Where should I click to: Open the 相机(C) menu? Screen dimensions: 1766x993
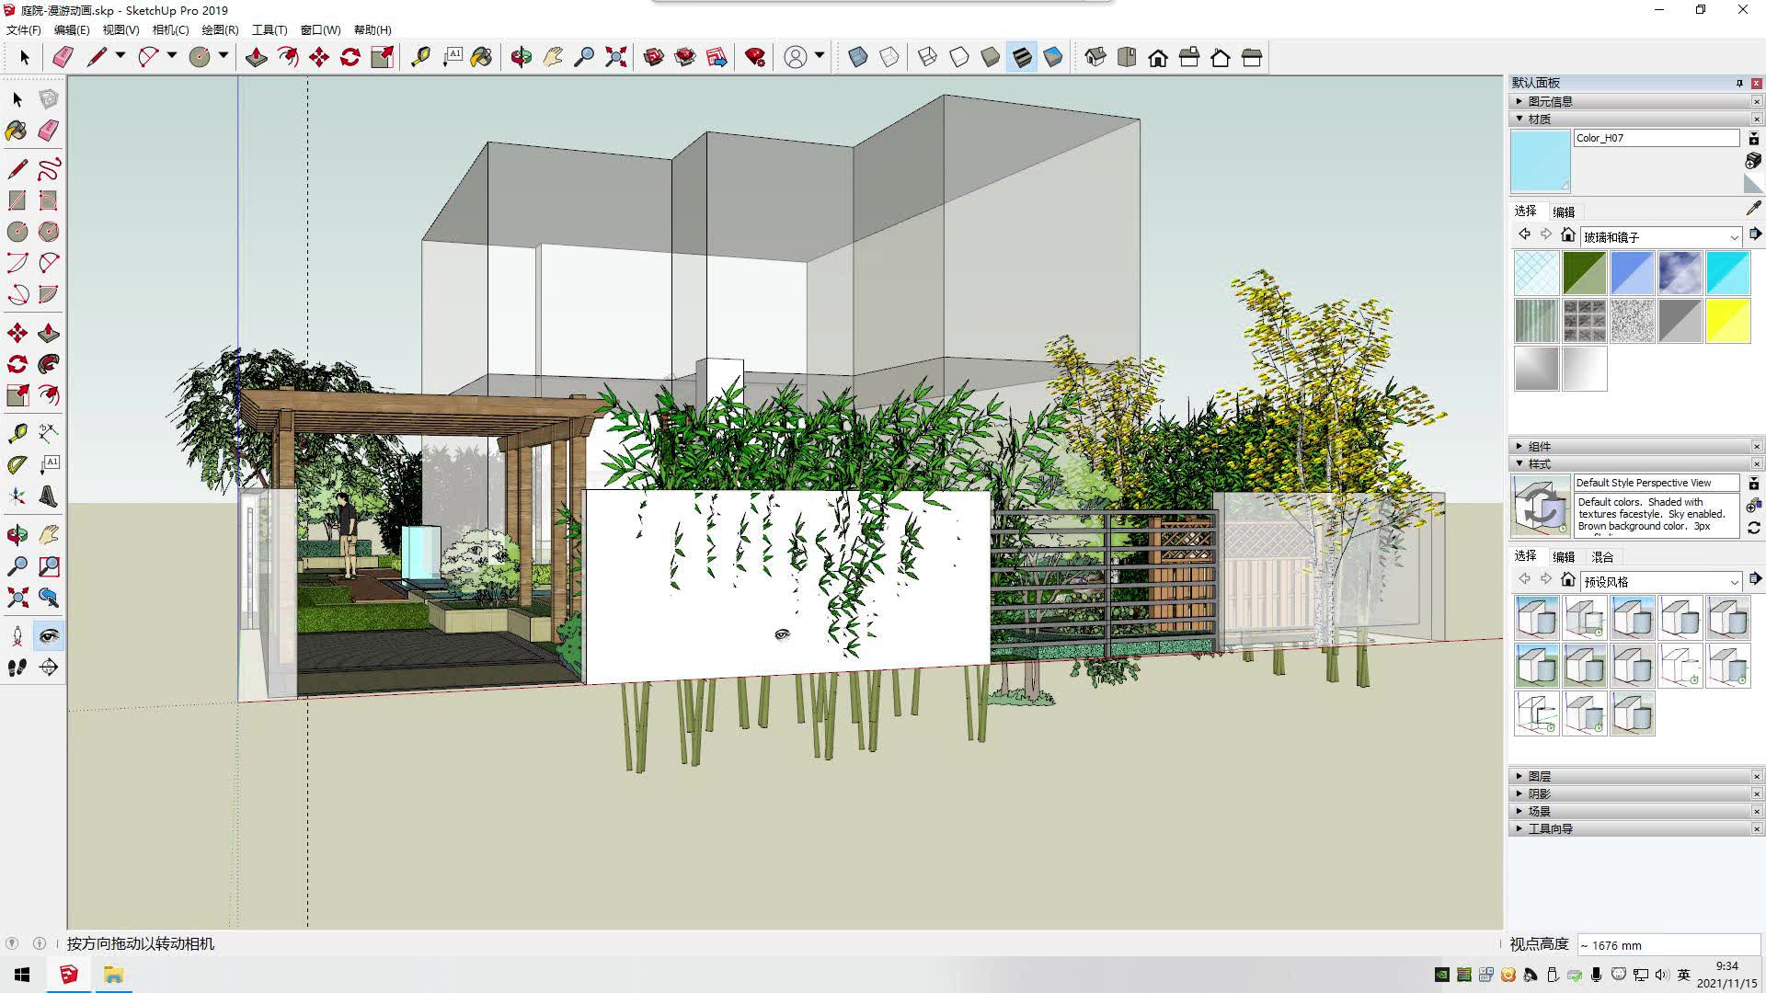click(170, 30)
